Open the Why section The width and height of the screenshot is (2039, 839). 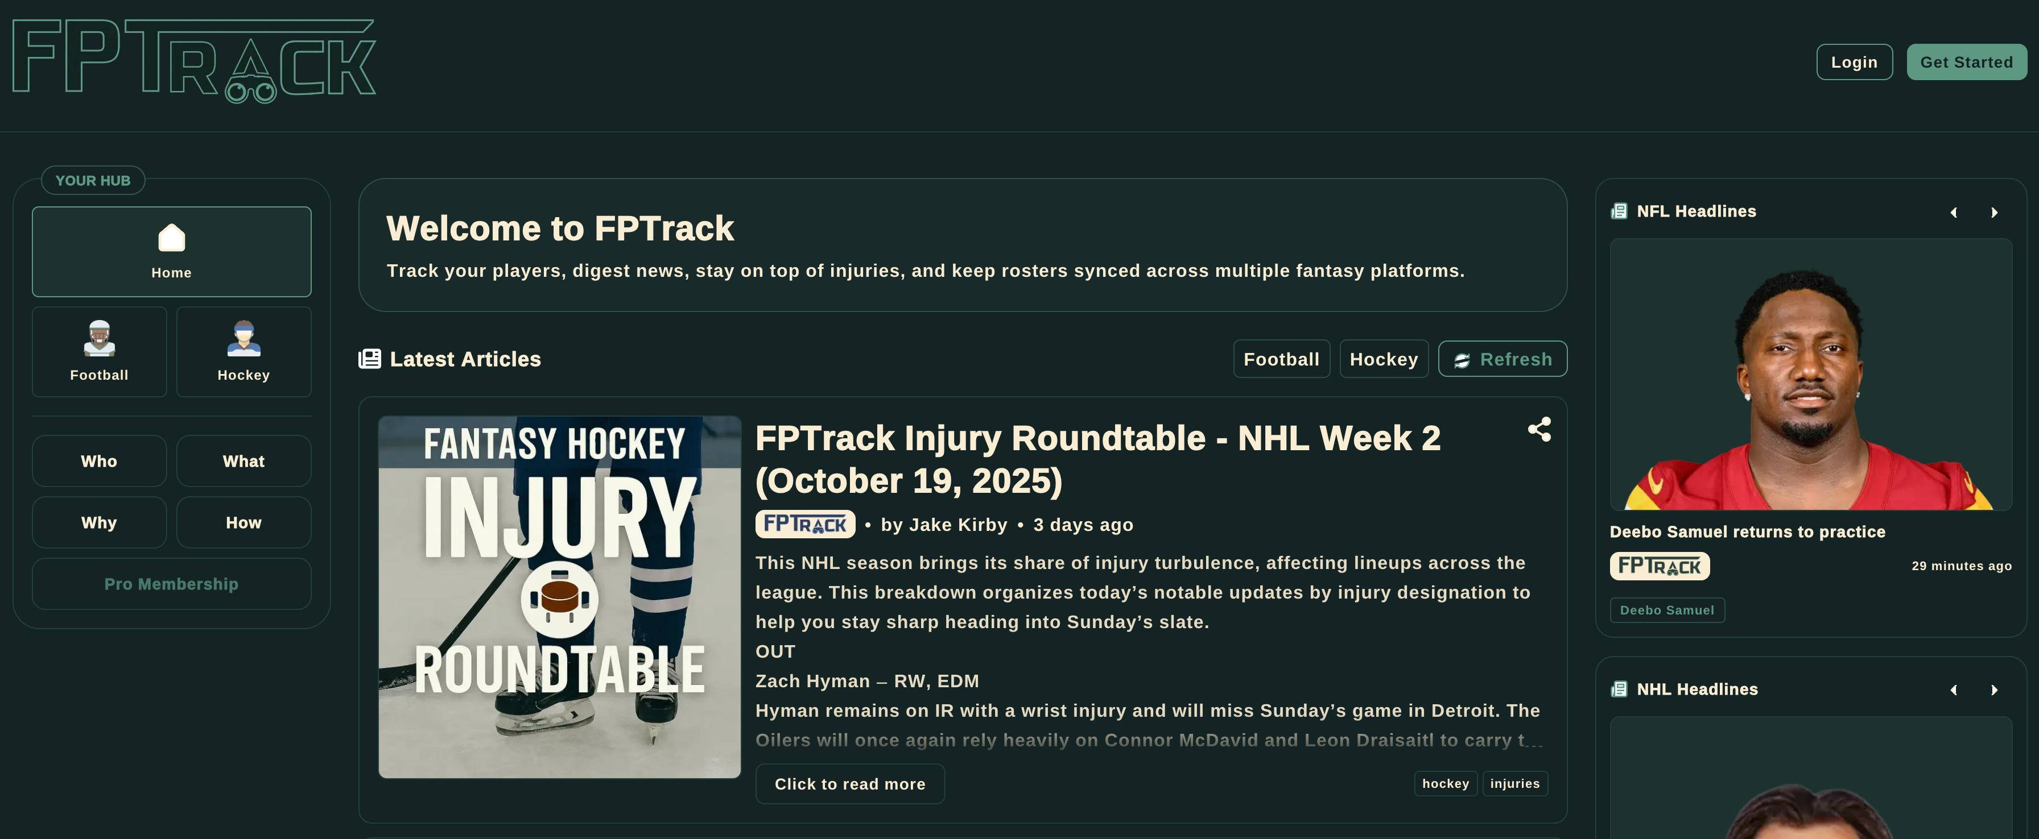[x=99, y=523]
